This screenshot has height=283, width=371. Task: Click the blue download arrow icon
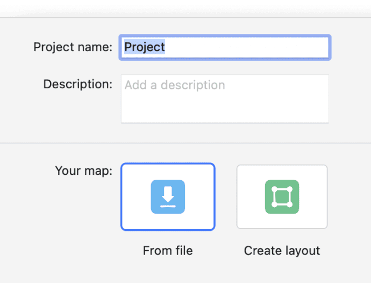point(168,196)
